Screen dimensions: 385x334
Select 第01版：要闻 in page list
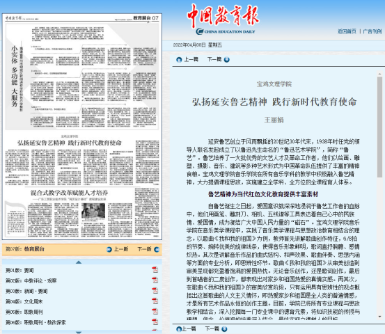(x=19, y=270)
